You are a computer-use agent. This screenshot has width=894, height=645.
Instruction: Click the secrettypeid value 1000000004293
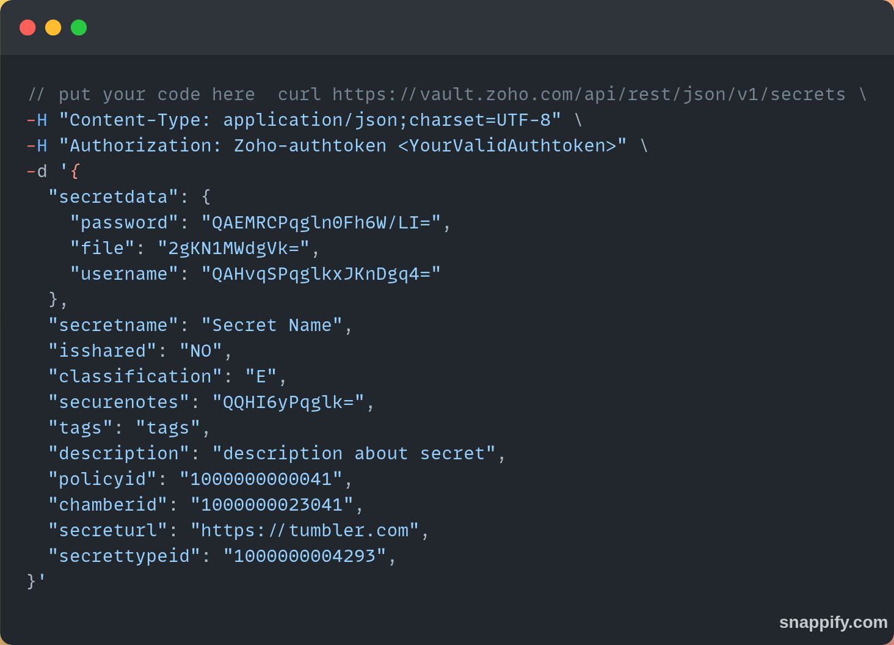coord(305,556)
